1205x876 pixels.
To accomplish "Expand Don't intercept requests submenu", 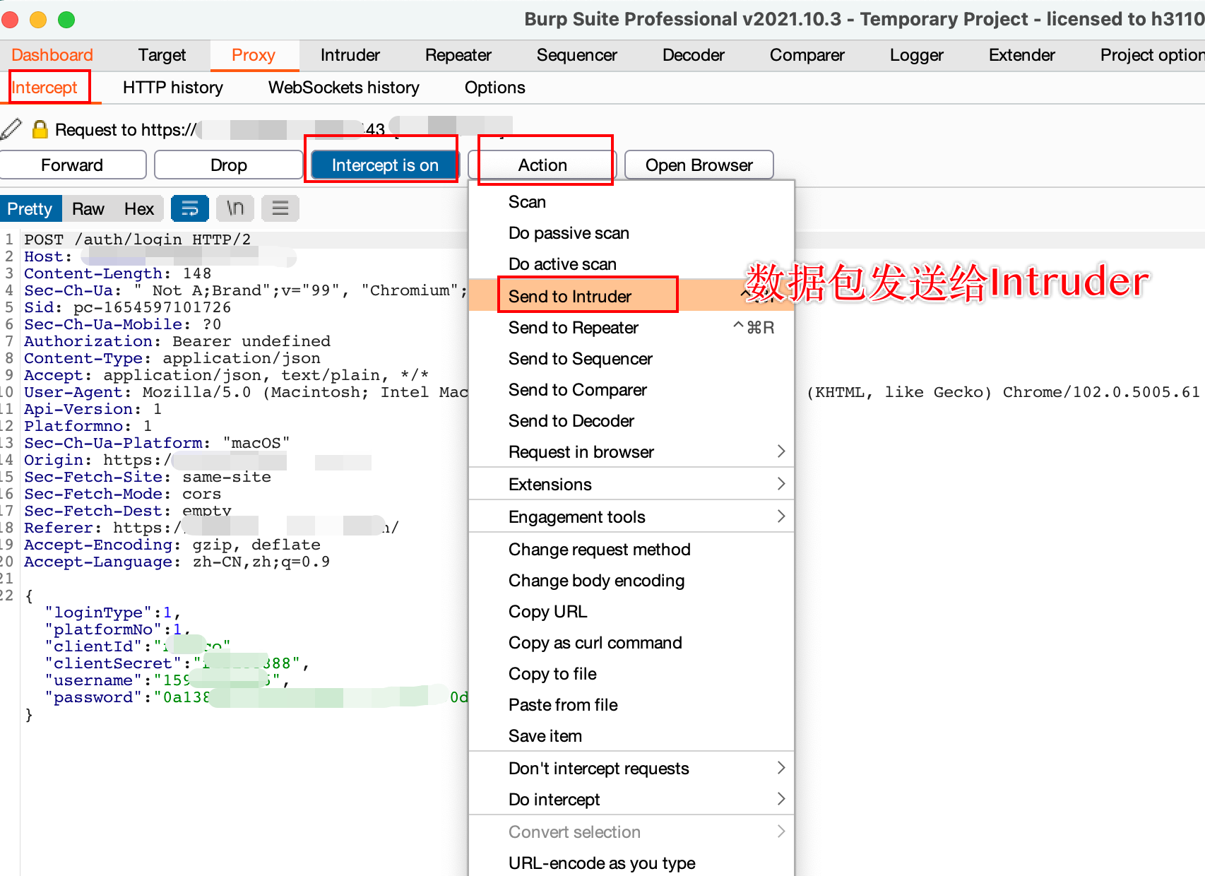I will (x=631, y=769).
